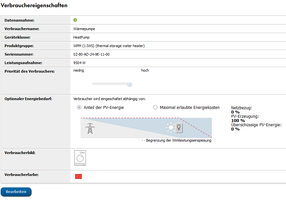Screen dimensions: 286x209
Task: Click the hoch priority label
Action: click(x=145, y=70)
